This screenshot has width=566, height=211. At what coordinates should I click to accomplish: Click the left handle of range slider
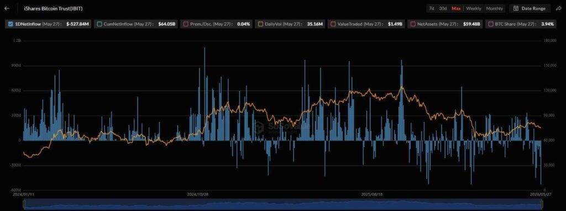[x=24, y=204]
